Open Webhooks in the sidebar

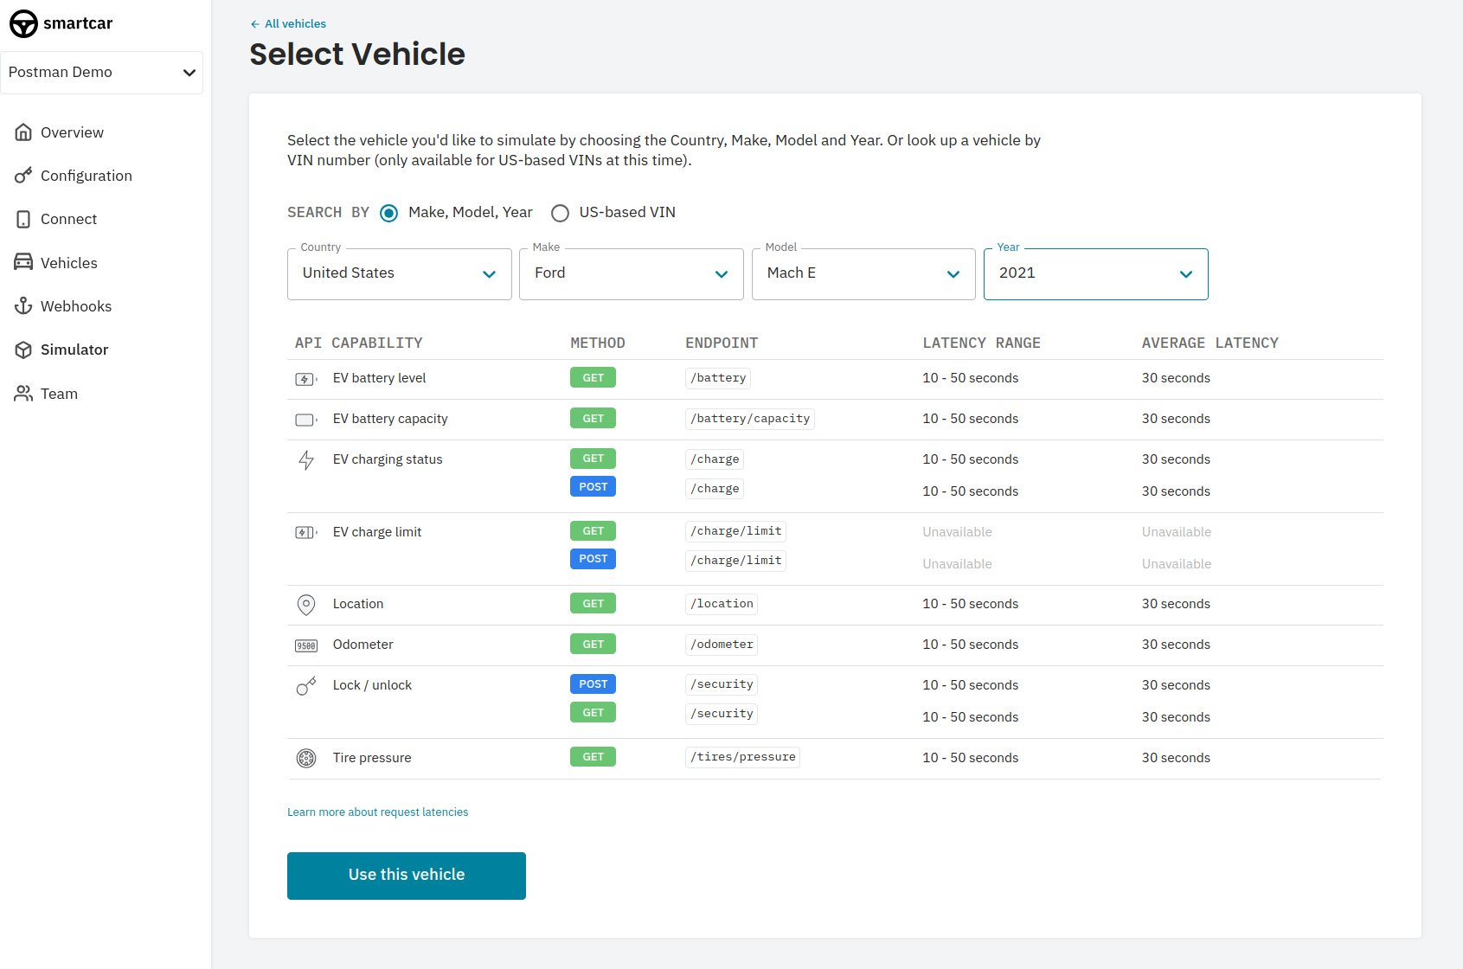(76, 306)
